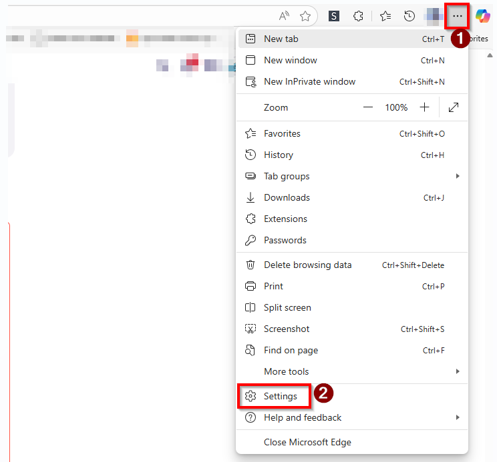Click the blurred profile avatar in toolbar
This screenshot has height=462, width=497.
click(434, 17)
